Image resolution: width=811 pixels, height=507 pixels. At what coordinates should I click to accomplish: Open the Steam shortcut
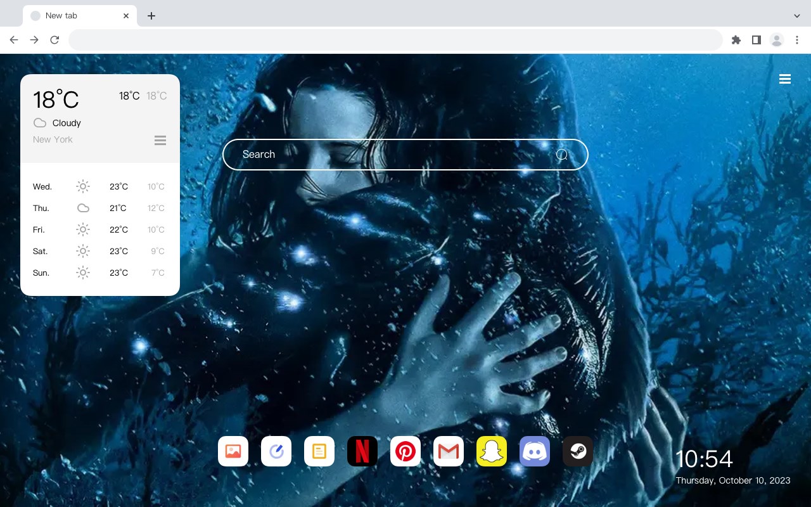tap(578, 451)
